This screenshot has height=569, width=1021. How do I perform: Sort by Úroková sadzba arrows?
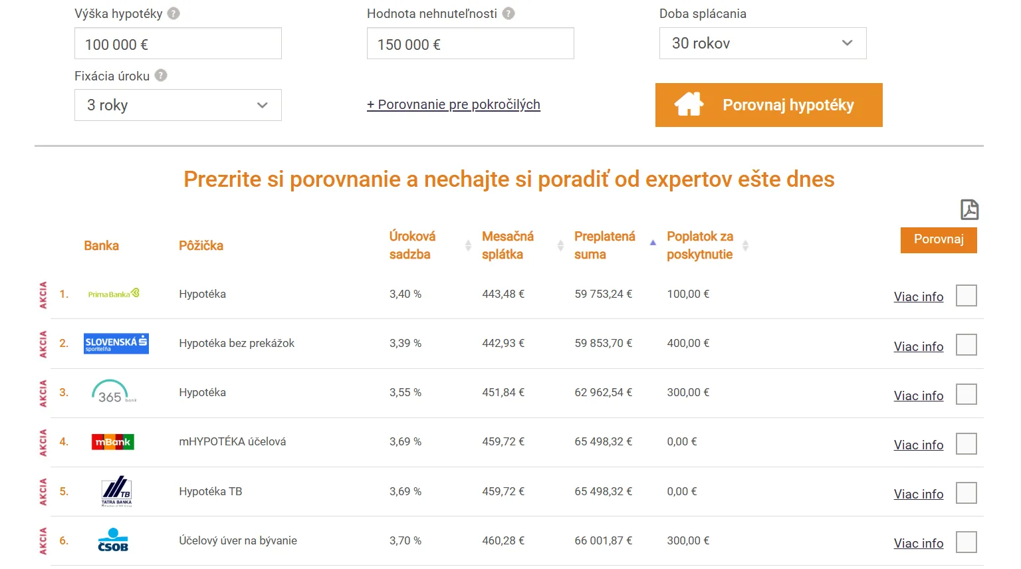click(x=468, y=246)
